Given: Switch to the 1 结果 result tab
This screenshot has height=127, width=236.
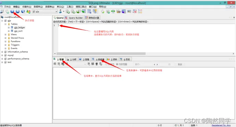Looking at the screenshot, I should pyautogui.click(x=59, y=59).
